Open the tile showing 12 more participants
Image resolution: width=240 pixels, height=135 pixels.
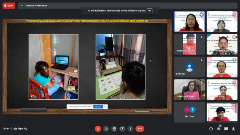coord(189,112)
